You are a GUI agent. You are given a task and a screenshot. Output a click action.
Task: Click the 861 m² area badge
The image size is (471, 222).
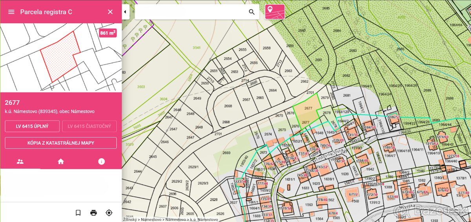click(x=108, y=33)
